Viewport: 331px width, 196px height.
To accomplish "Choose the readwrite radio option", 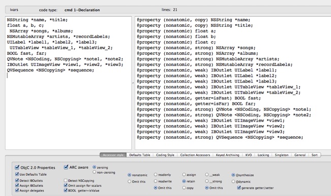I will 156,181.
